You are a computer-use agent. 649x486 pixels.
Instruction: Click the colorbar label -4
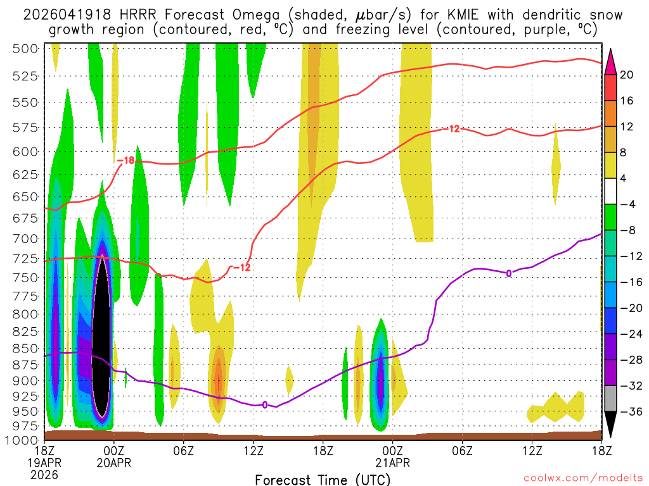[x=628, y=204]
